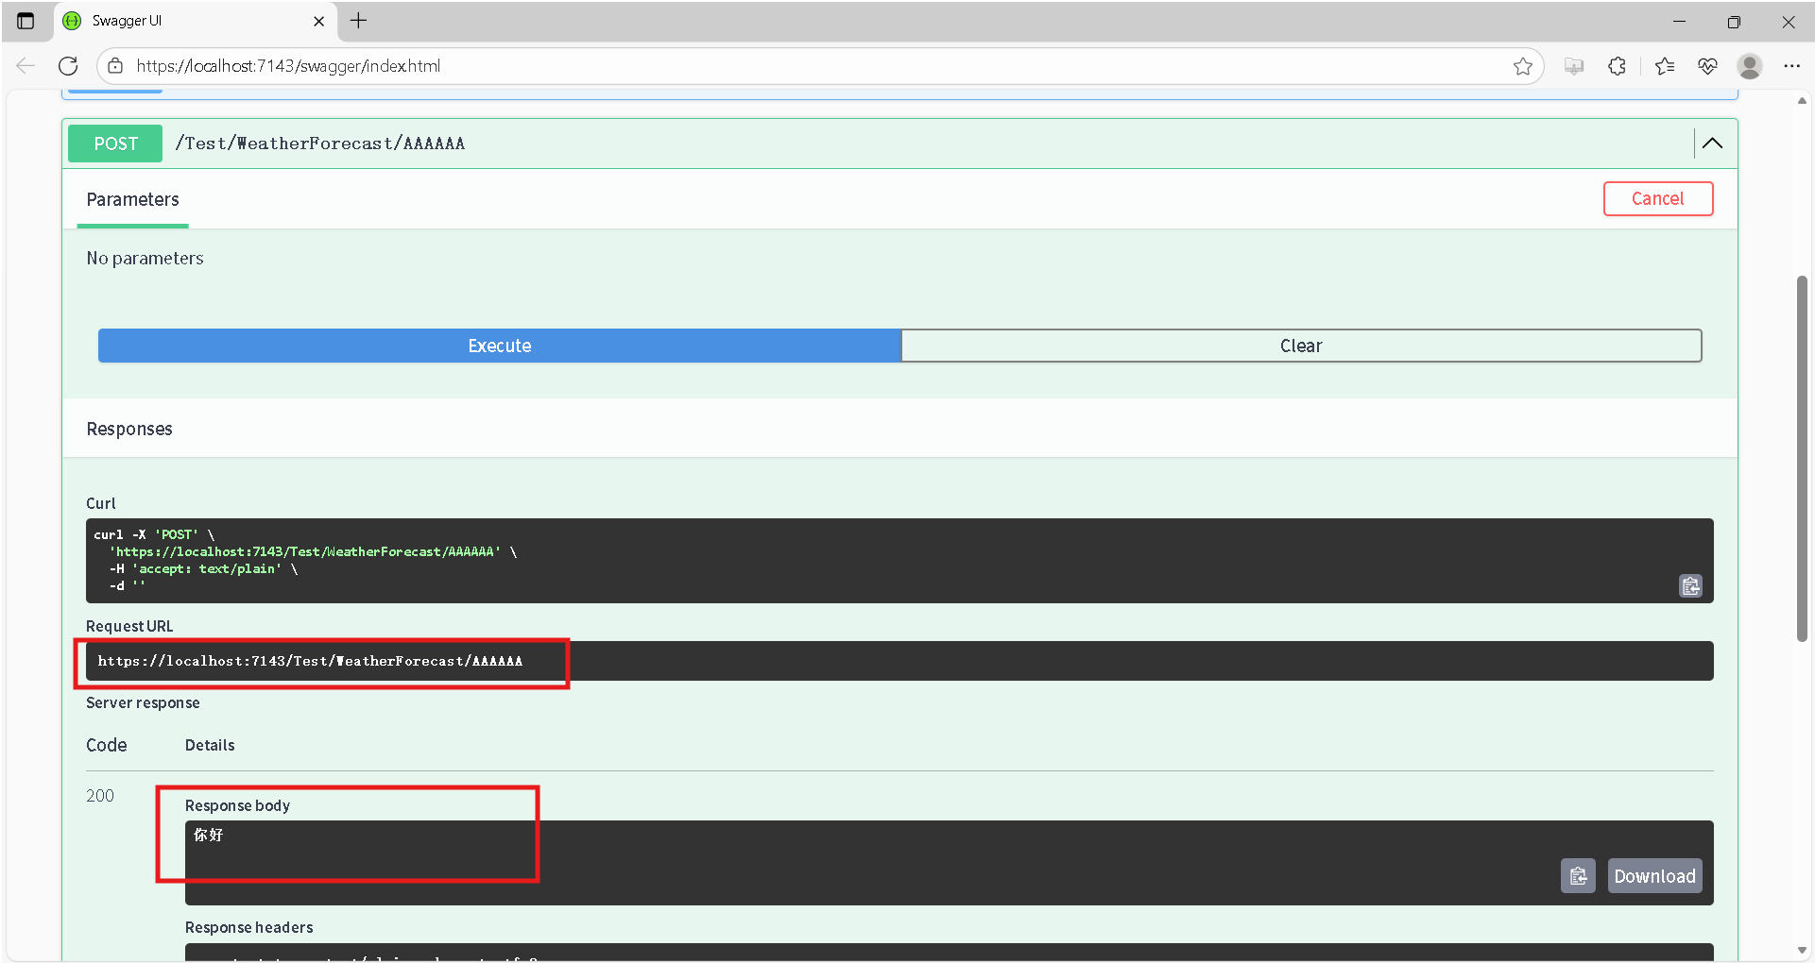Viewport: 1815px width, 963px height.
Task: Click the Response headers label
Action: point(249,928)
